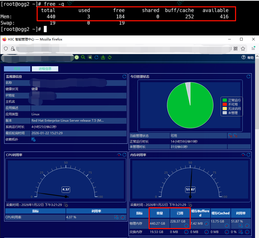The width and height of the screenshot is (259, 238).
Task: Switch to the process information tab
Action: (45, 69)
